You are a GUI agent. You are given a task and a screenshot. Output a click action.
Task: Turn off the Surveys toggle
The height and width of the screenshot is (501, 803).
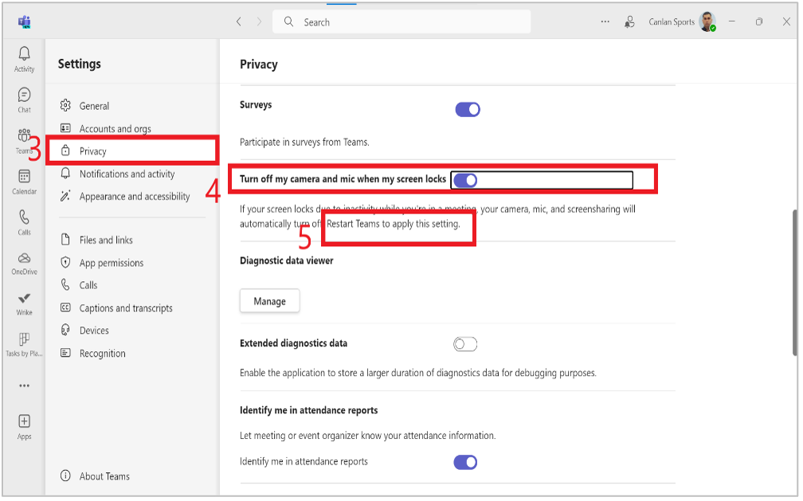tap(468, 110)
